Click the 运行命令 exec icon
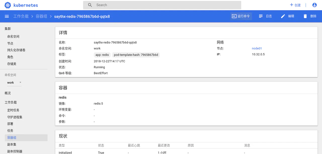This screenshot has width=322, height=154. 234,16
